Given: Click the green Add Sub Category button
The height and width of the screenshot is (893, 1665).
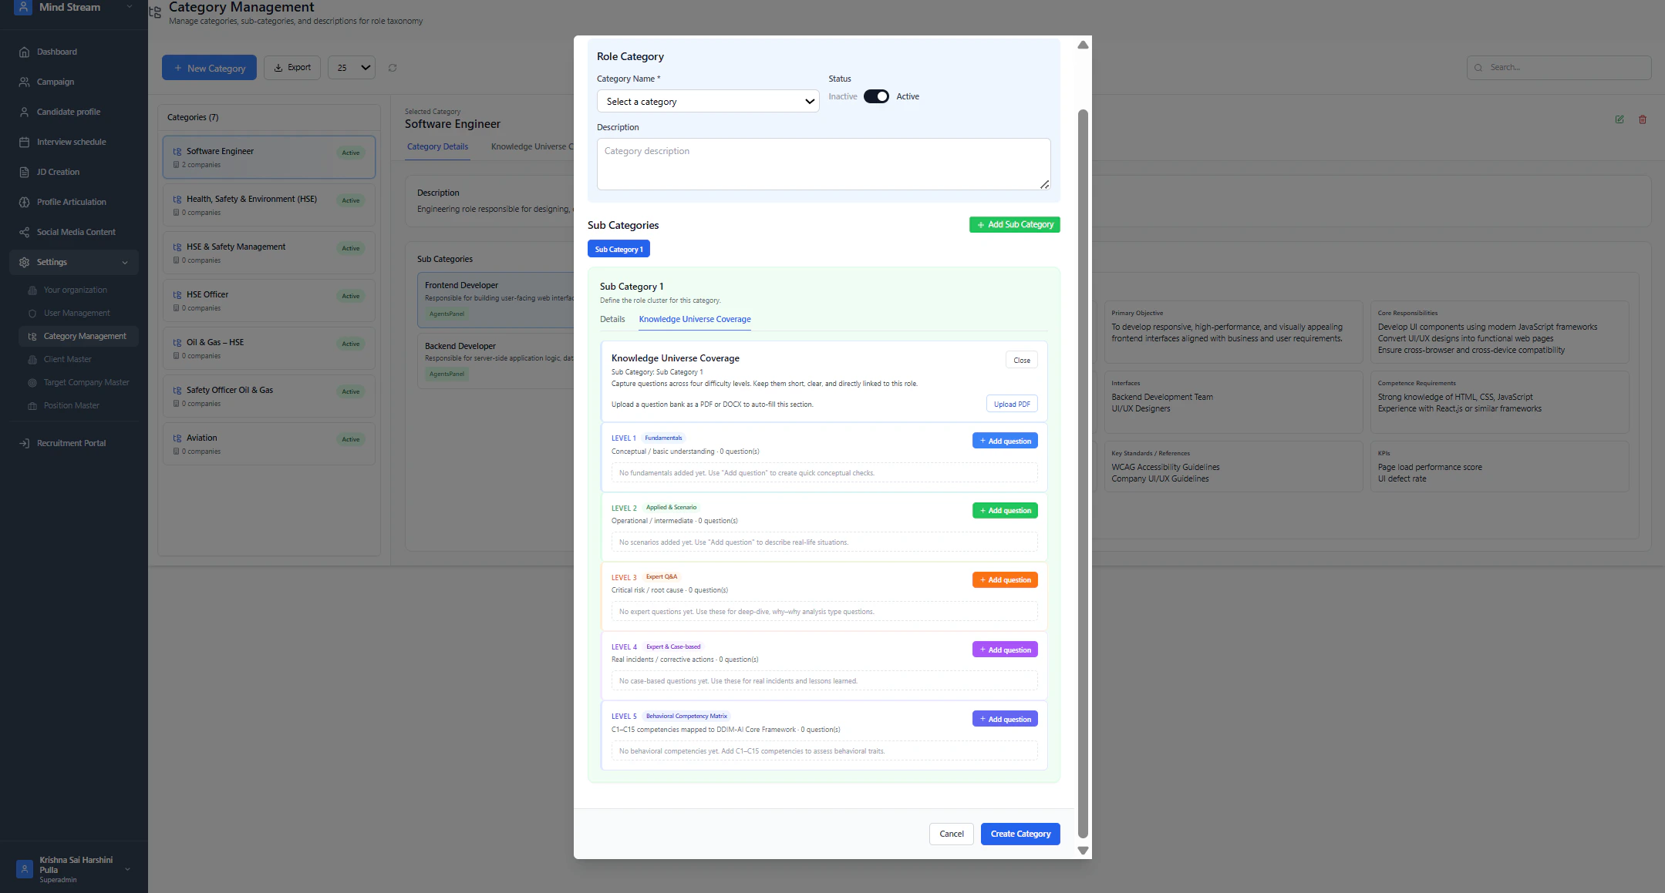Looking at the screenshot, I should click(x=1014, y=225).
